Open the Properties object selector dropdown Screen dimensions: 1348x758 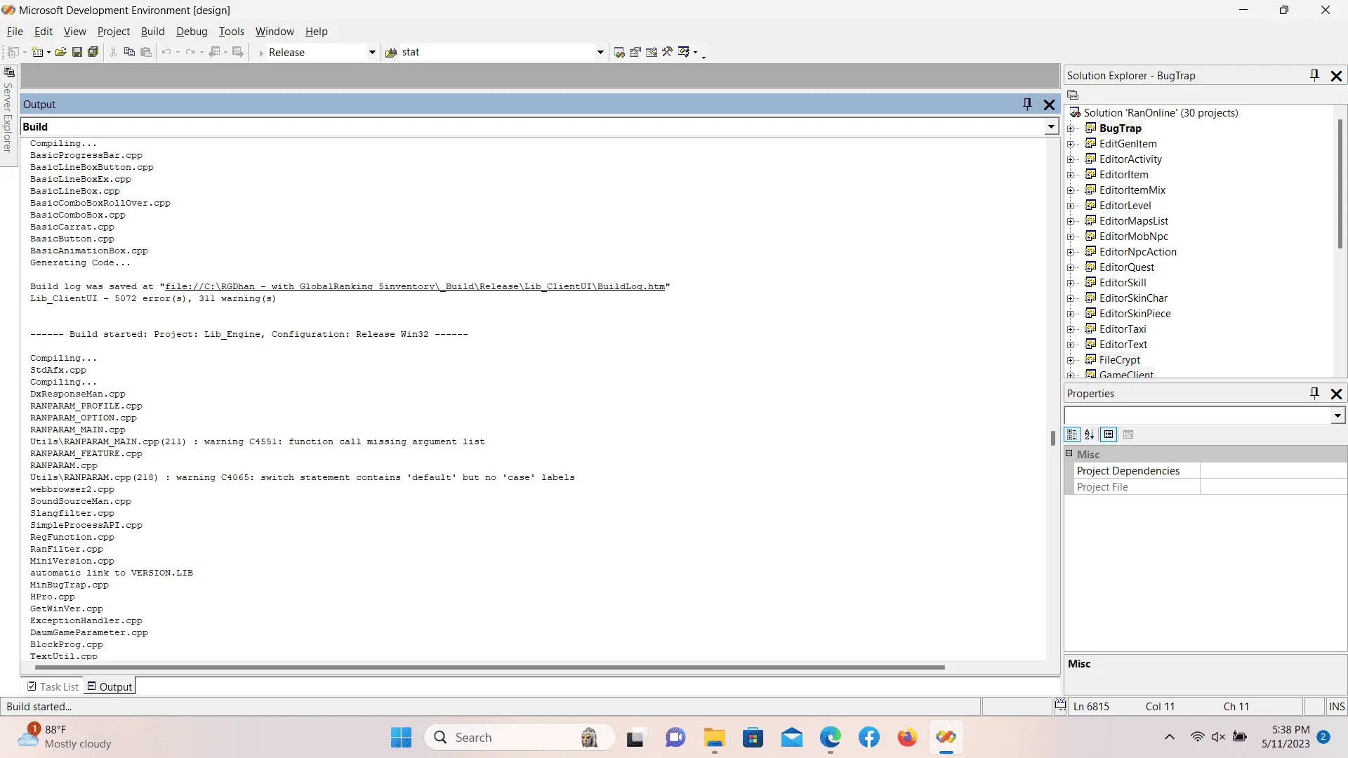coord(1338,415)
